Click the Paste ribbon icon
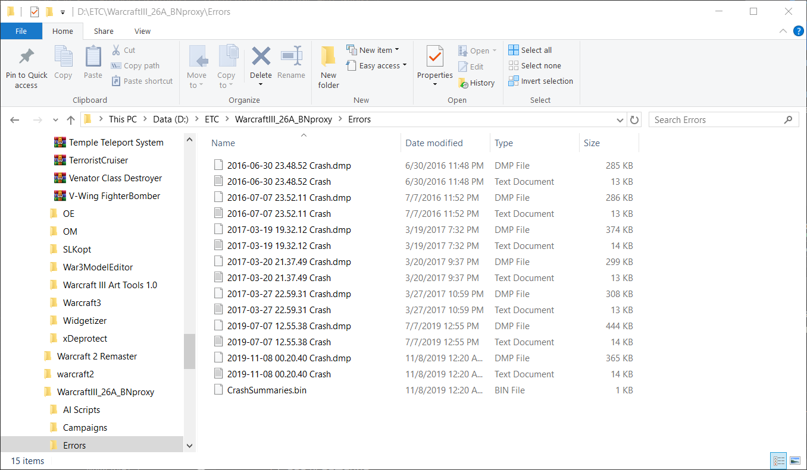 (93, 58)
